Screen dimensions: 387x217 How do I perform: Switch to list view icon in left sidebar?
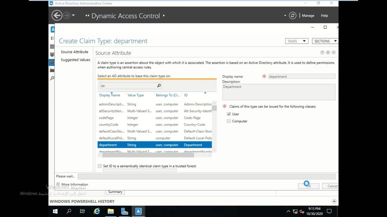click(x=52, y=38)
